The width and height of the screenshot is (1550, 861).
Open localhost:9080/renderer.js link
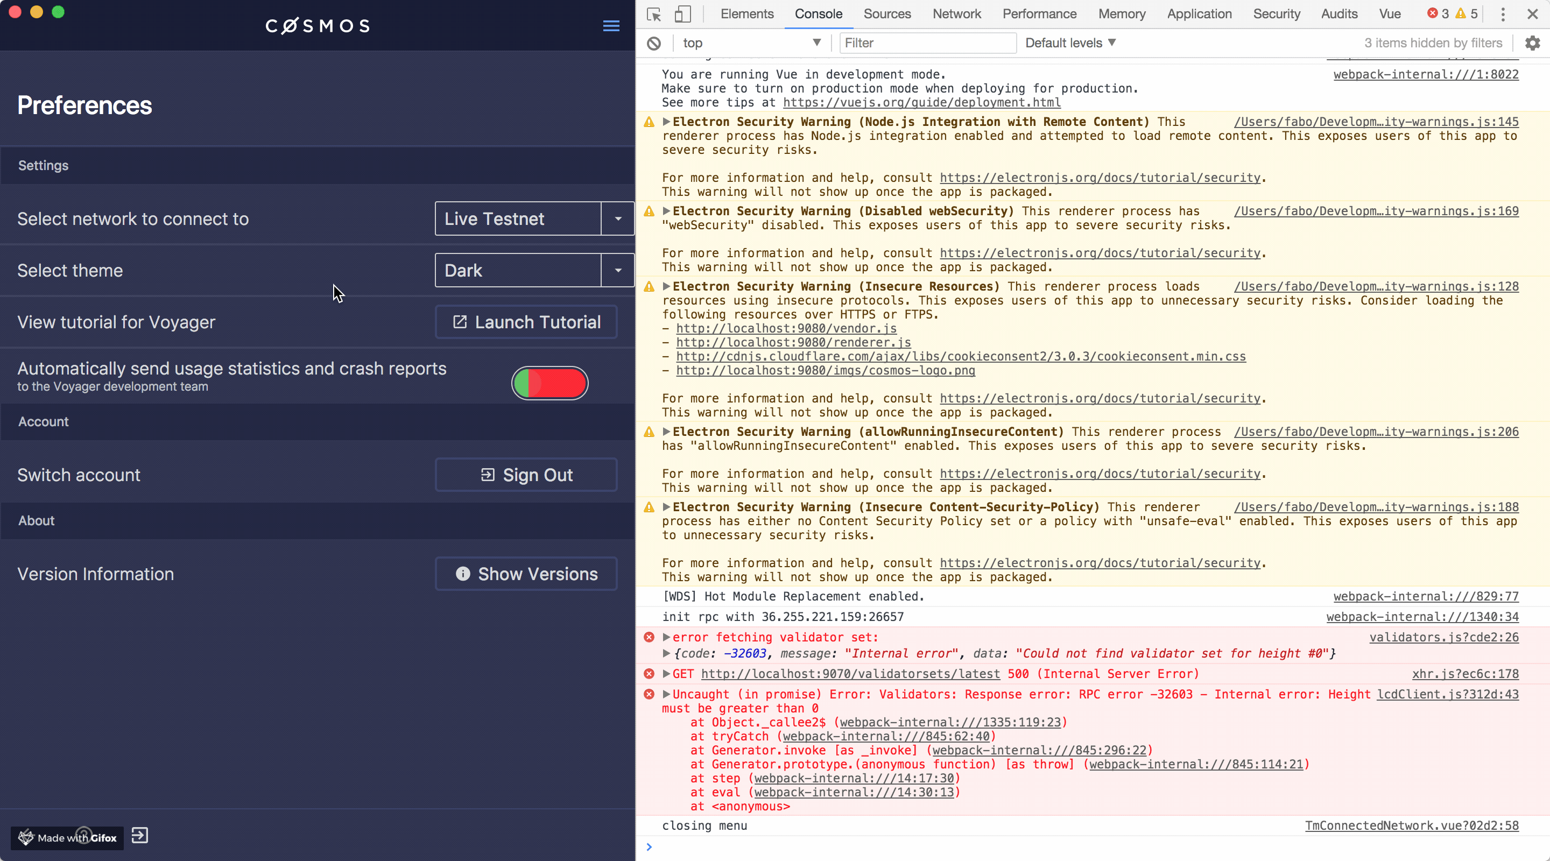click(793, 342)
